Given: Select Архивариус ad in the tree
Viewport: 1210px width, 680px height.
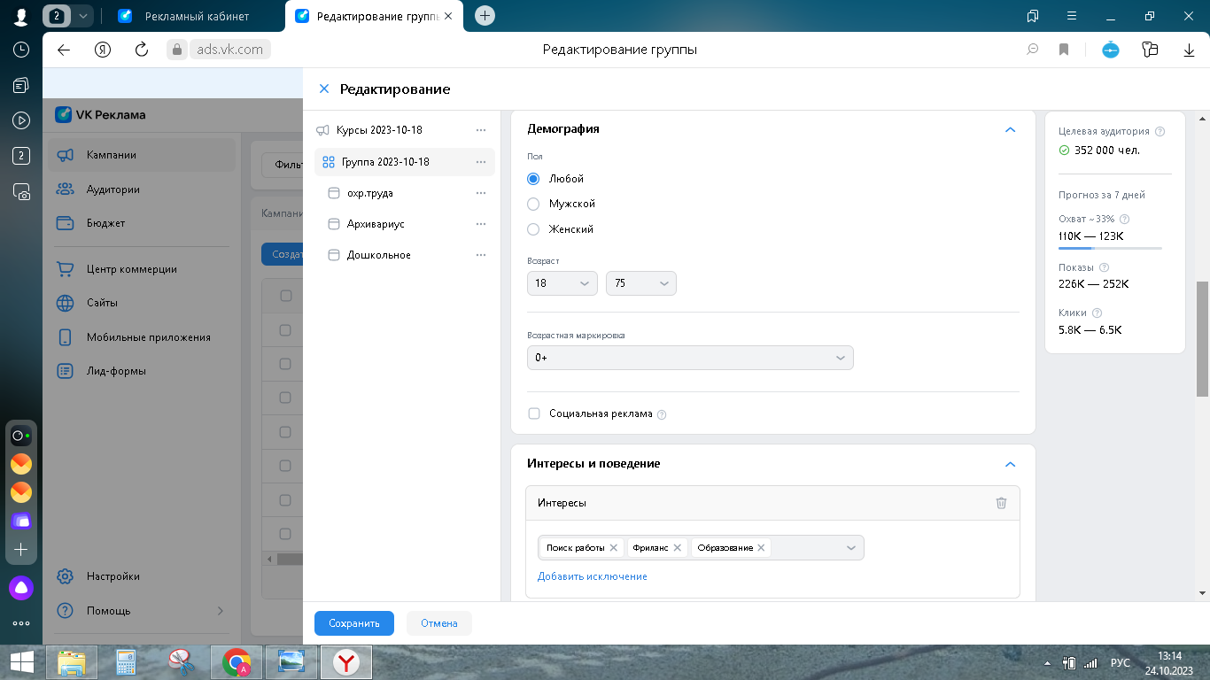Looking at the screenshot, I should click(376, 224).
